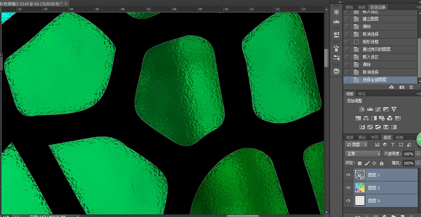Add a Selective Color adjustment
Viewport: 421px width, 217px height.
point(386,127)
